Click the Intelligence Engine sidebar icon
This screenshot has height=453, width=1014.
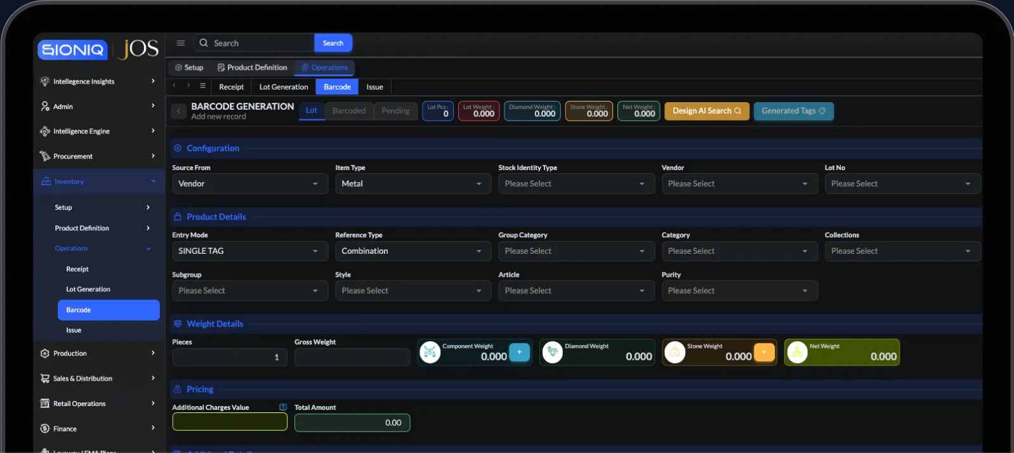click(44, 131)
